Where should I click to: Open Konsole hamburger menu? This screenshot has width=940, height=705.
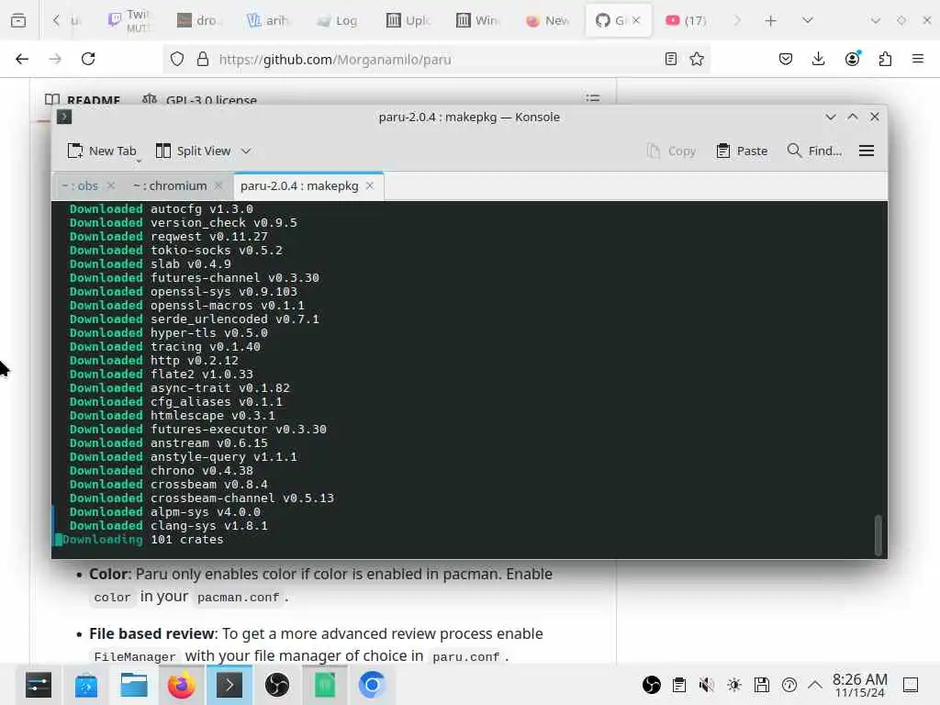pos(867,151)
